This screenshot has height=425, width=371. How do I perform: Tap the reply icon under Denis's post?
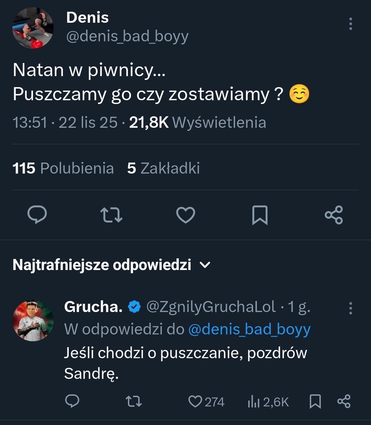tap(37, 215)
